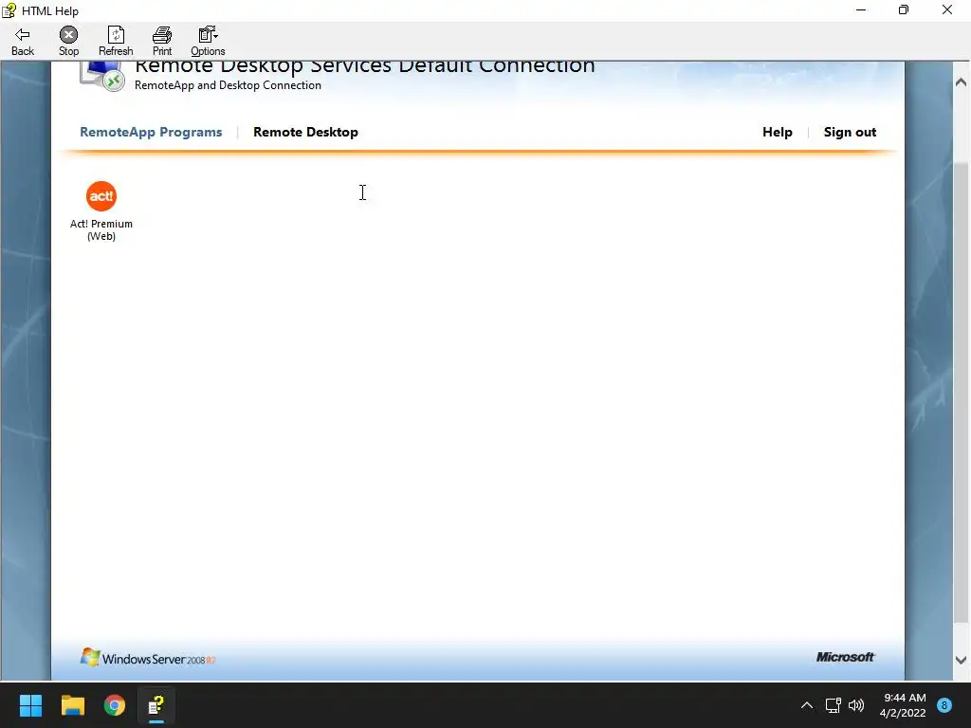Close the HTML Help window

click(x=947, y=9)
